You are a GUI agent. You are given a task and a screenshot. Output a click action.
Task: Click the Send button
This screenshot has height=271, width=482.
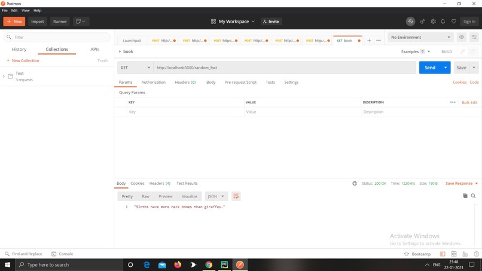pos(430,68)
